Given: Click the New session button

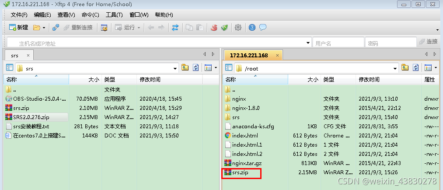Looking at the screenshot, I should (19, 28).
